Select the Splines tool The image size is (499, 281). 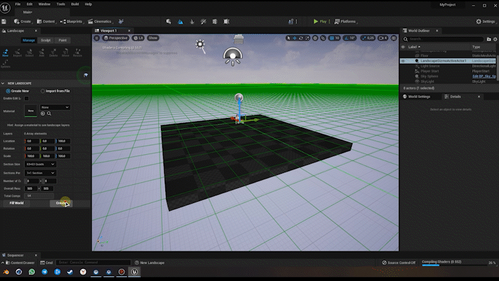point(6,64)
